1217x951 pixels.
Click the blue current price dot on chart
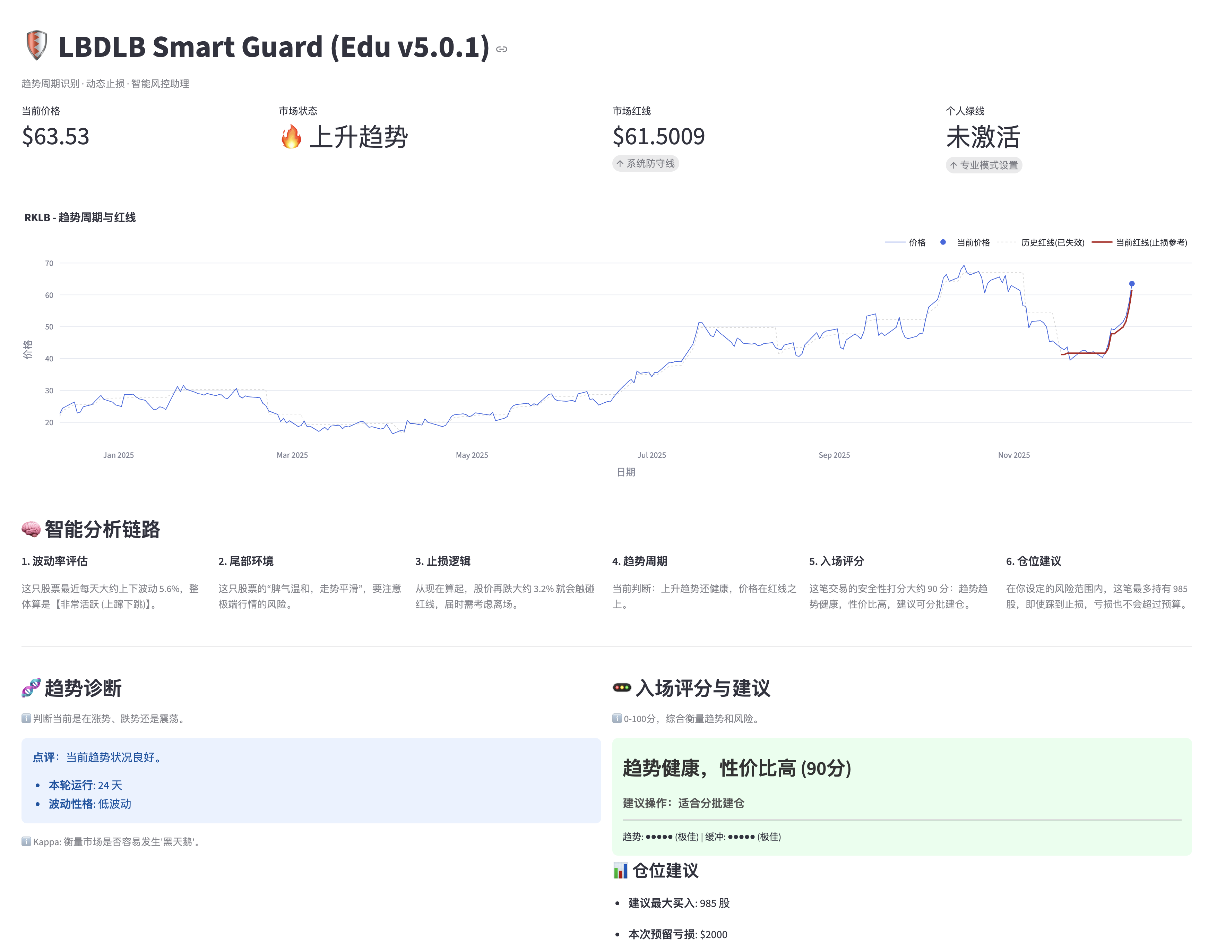coord(1132,284)
